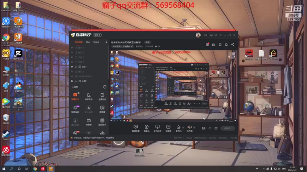The height and width of the screenshot is (172, 307).
Task: Toggle preview eye icon near settings gear
Action: coord(210,128)
